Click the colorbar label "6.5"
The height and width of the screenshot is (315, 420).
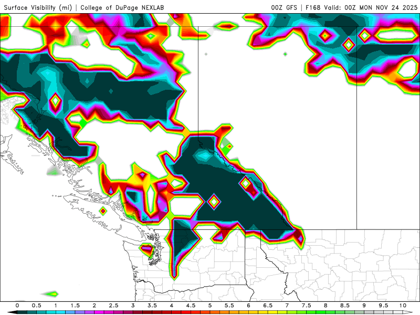pyautogui.click(x=268, y=306)
